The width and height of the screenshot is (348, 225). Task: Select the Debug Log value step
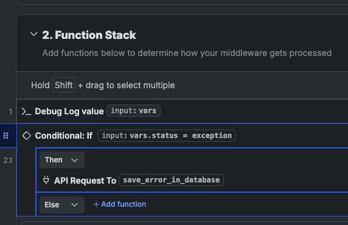[69, 111]
